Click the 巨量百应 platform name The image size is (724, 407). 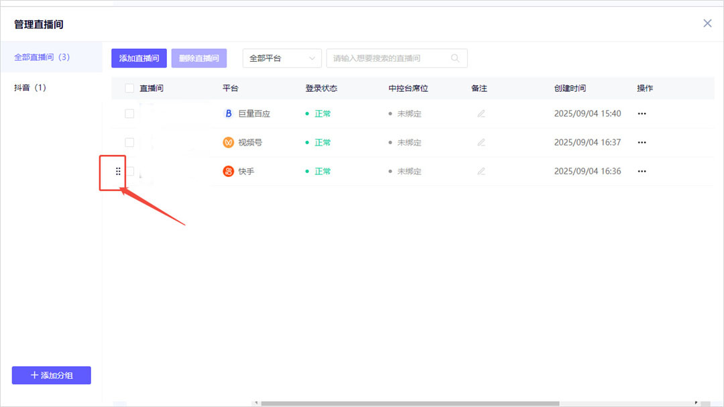[254, 113]
